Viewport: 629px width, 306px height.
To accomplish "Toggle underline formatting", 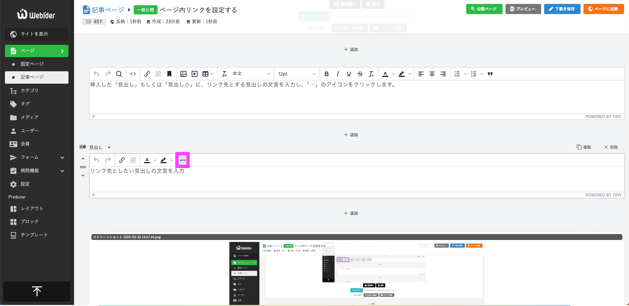I will coord(349,74).
